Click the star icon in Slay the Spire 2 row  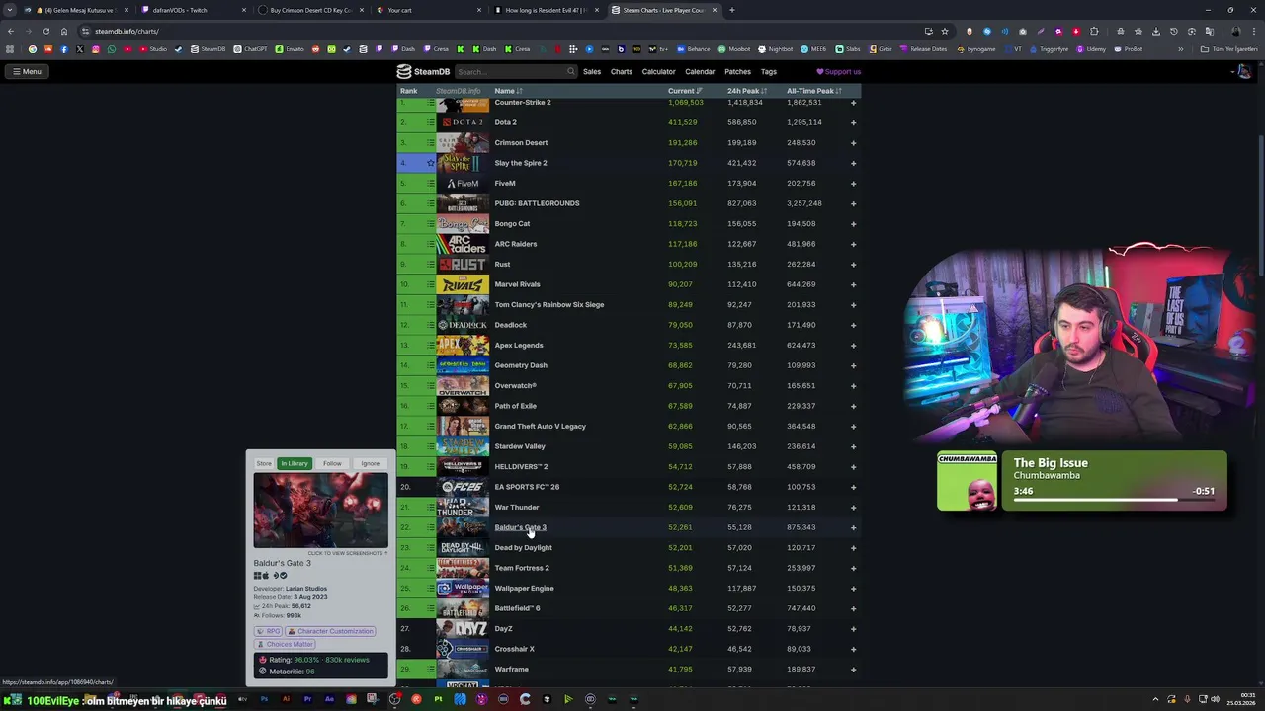(430, 163)
